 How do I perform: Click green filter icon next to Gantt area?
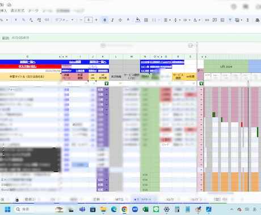click(201, 83)
